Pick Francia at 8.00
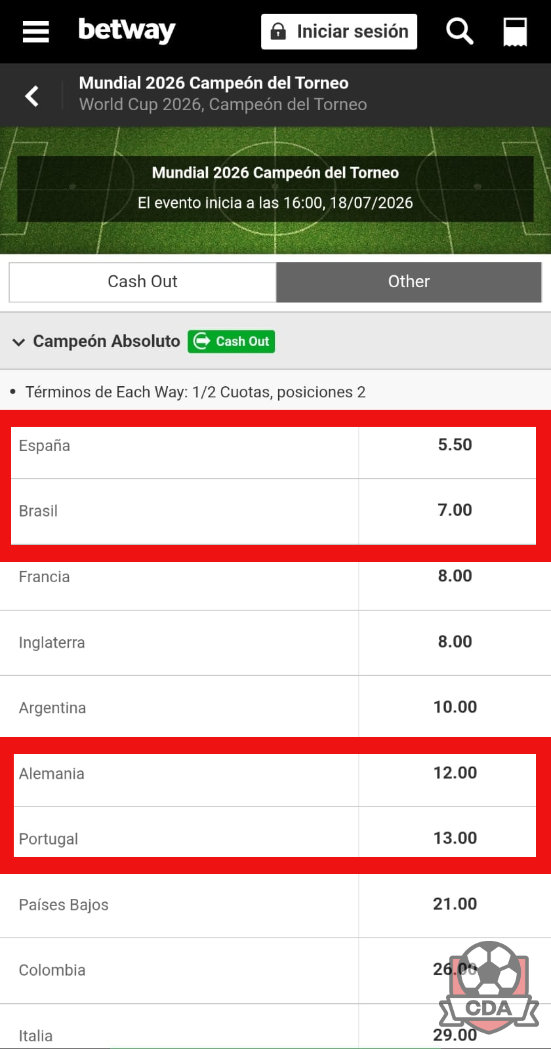 pos(455,576)
